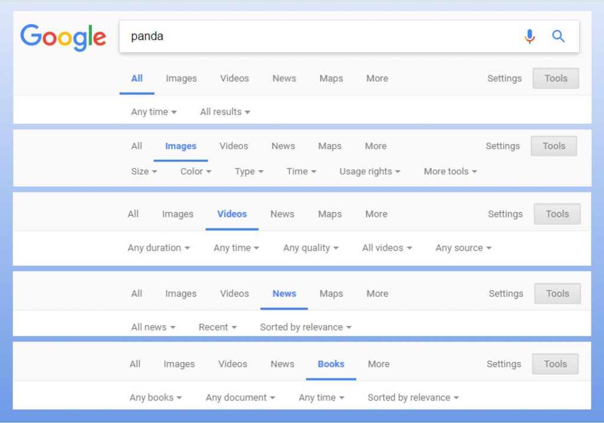
Task: Switch to Images in the bar with All selected
Action: coord(181,78)
